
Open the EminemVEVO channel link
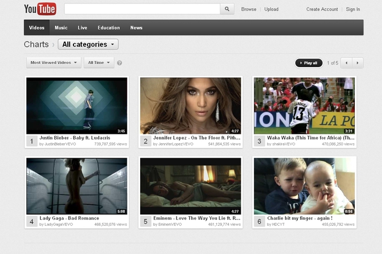point(170,225)
